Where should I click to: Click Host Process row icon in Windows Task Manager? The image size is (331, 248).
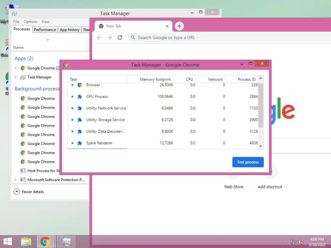coord(23,170)
